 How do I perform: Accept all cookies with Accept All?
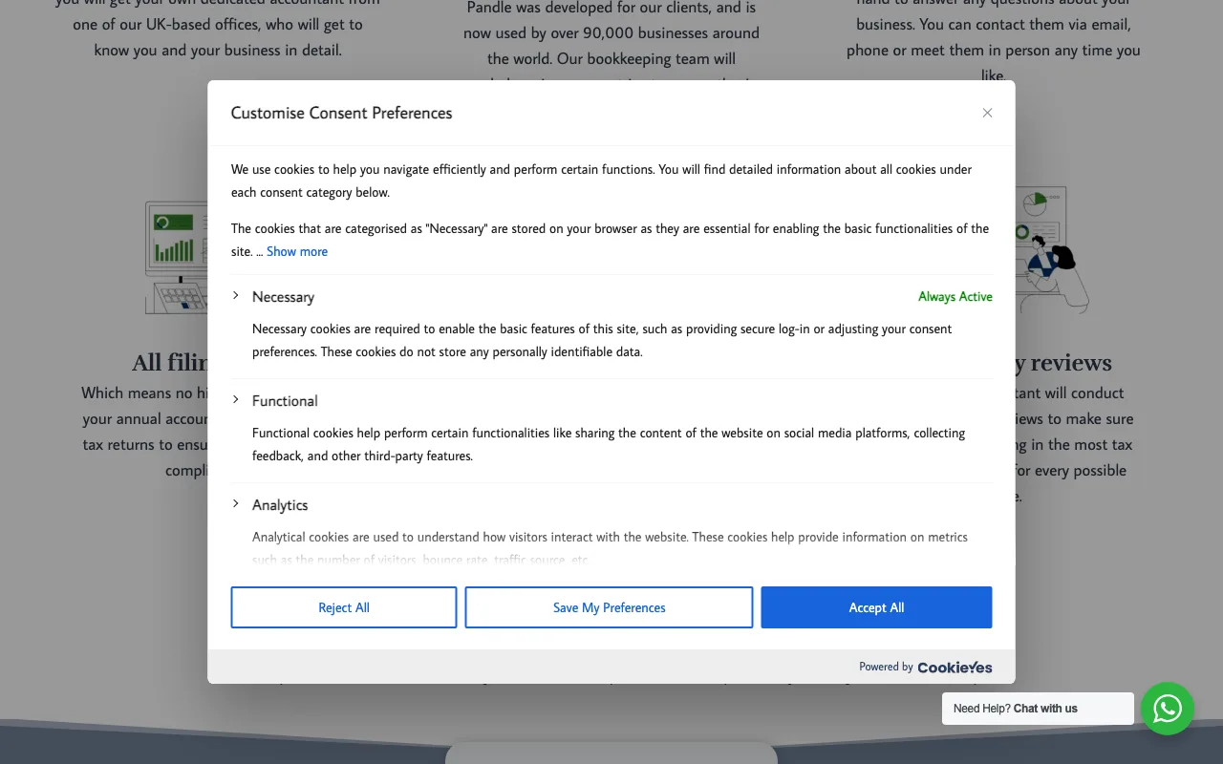point(876,607)
